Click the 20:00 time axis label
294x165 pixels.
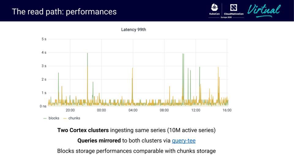point(70,110)
